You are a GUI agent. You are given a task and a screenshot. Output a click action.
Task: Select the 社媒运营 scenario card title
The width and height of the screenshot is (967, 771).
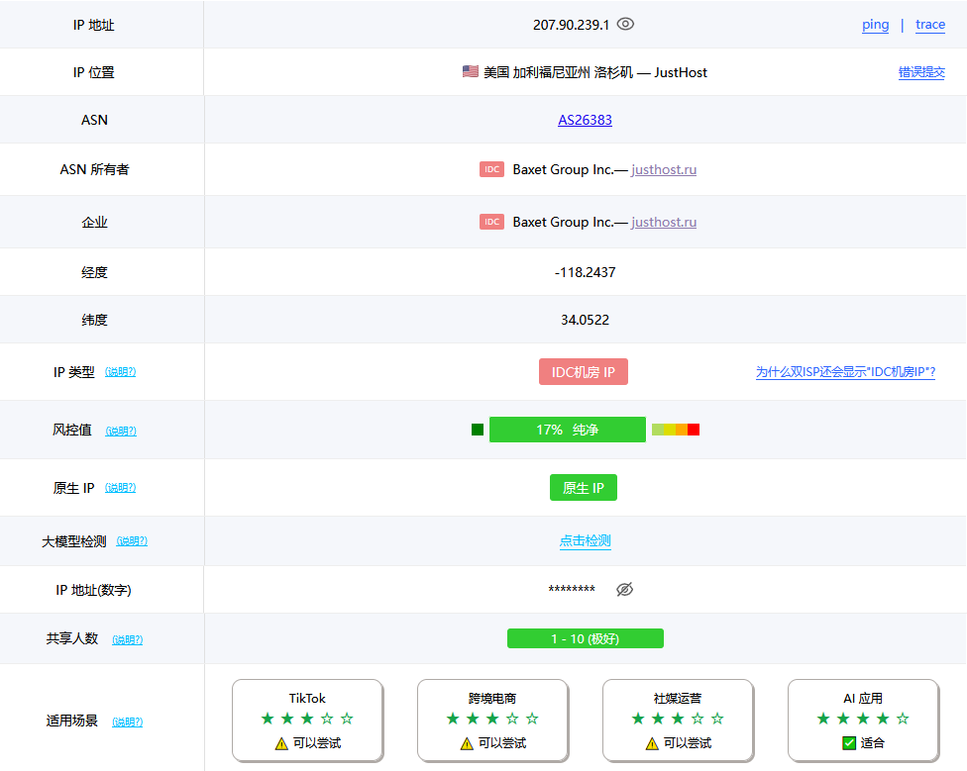[x=677, y=699]
